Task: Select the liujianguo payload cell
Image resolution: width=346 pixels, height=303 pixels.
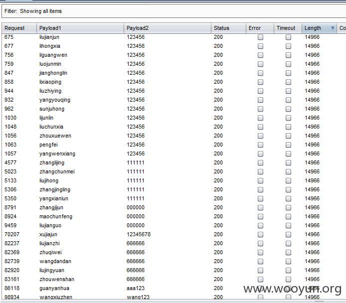Action: tap(50, 225)
